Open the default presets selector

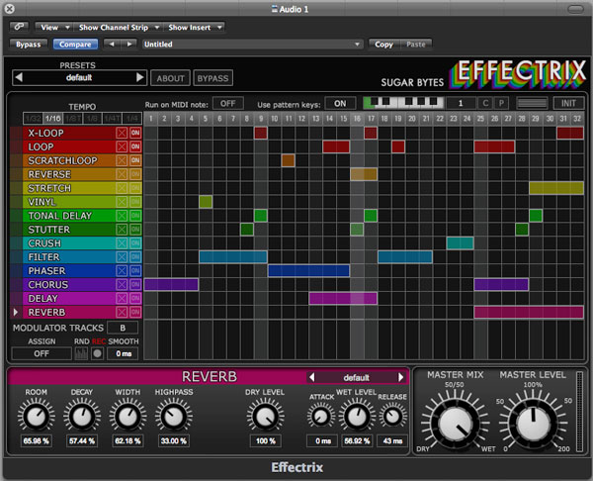click(x=79, y=77)
